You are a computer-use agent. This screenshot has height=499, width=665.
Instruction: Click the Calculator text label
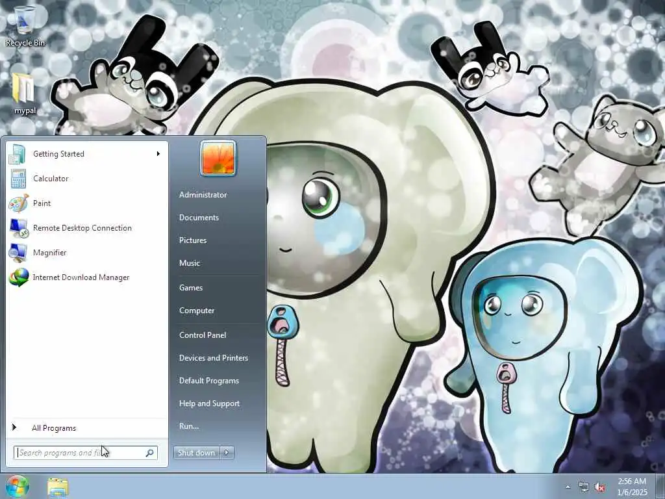click(51, 179)
